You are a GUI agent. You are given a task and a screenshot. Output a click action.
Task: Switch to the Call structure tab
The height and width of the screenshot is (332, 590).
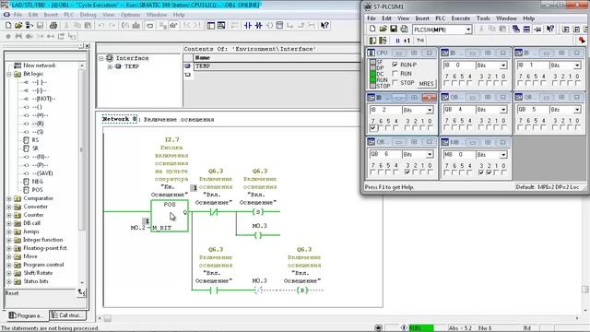click(67, 315)
